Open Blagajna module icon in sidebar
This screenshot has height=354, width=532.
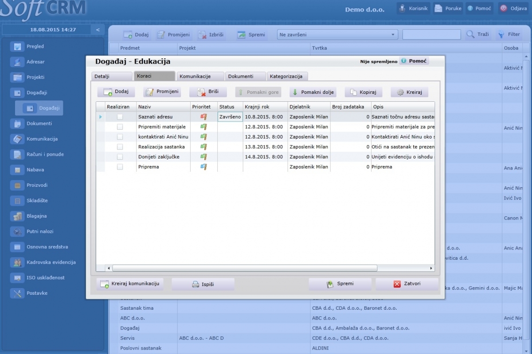(x=18, y=216)
